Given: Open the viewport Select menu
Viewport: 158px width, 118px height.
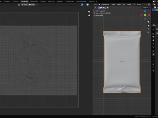Looking at the screenshot, I should tap(119, 5).
